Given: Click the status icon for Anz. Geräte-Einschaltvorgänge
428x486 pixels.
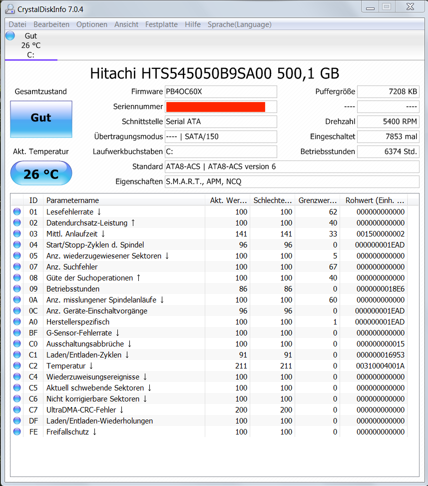Looking at the screenshot, I should (x=17, y=310).
